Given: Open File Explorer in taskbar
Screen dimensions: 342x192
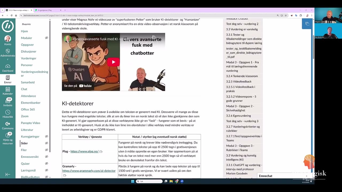Looking at the screenshot, I should pos(171,181).
